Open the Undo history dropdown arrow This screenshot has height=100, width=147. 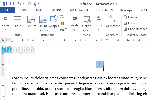[23, 4]
